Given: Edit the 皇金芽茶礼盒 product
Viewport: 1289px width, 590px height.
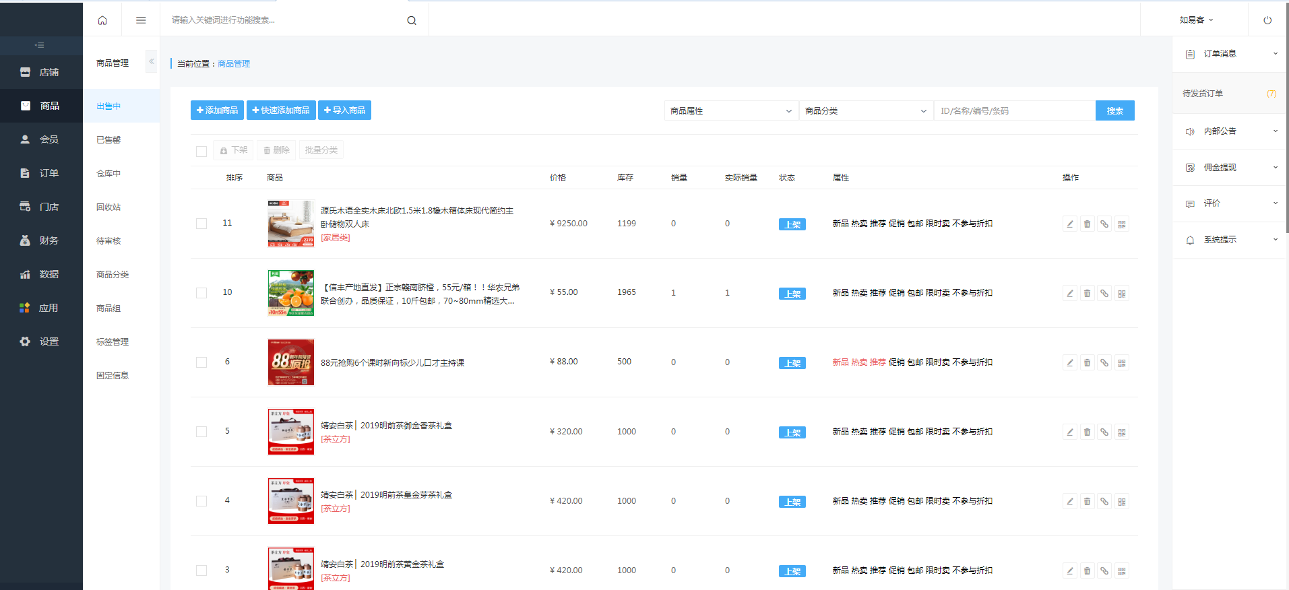Looking at the screenshot, I should (1070, 502).
